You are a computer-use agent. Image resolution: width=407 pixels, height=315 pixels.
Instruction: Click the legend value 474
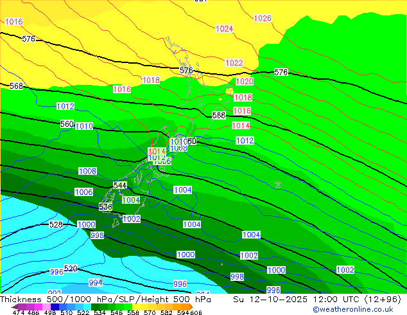click(x=19, y=312)
